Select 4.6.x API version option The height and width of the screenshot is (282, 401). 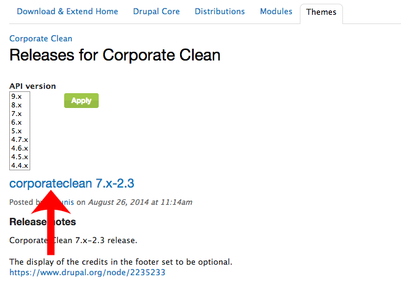pyautogui.click(x=19, y=149)
